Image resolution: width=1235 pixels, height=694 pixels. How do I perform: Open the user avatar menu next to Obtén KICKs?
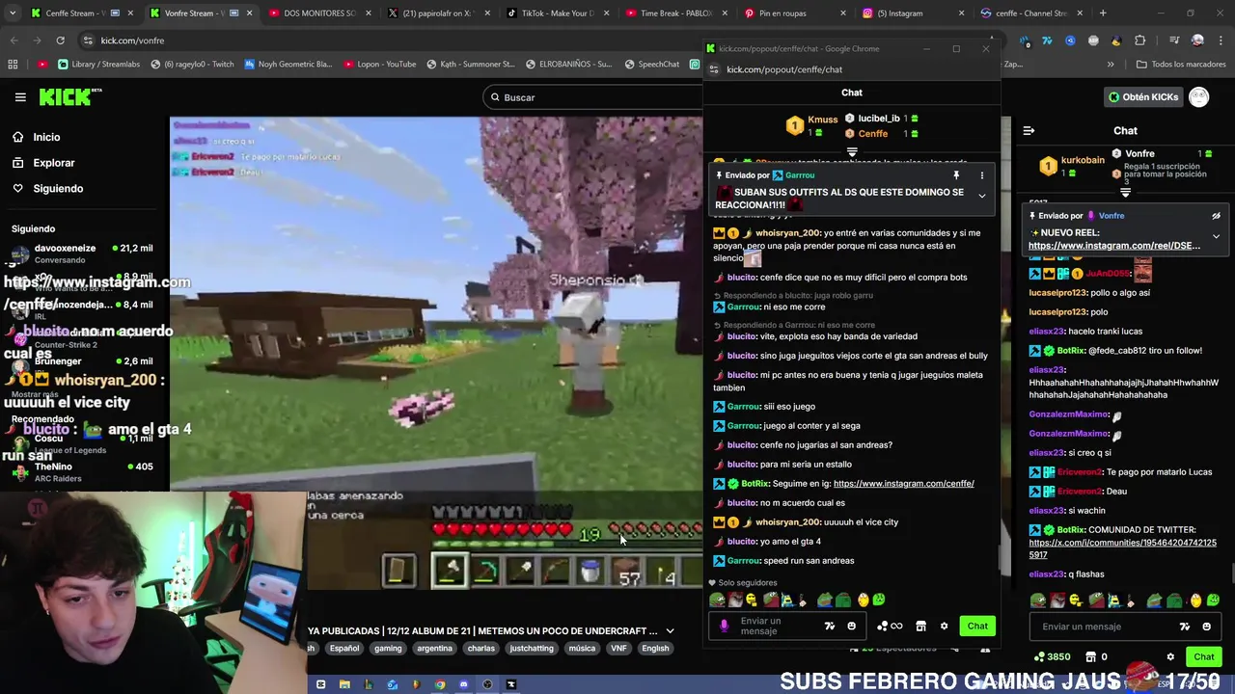(1198, 97)
